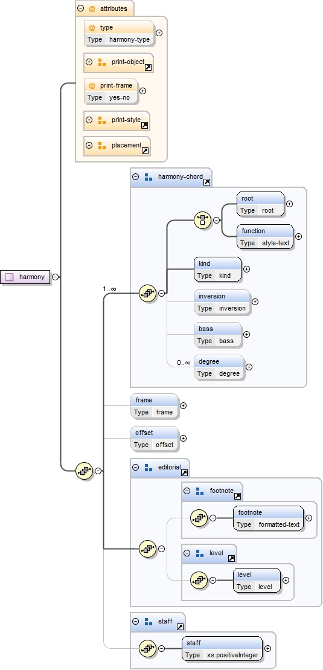Select the main sequence compositor beside harmony
Screen dimensions: 323x670
coord(85,471)
